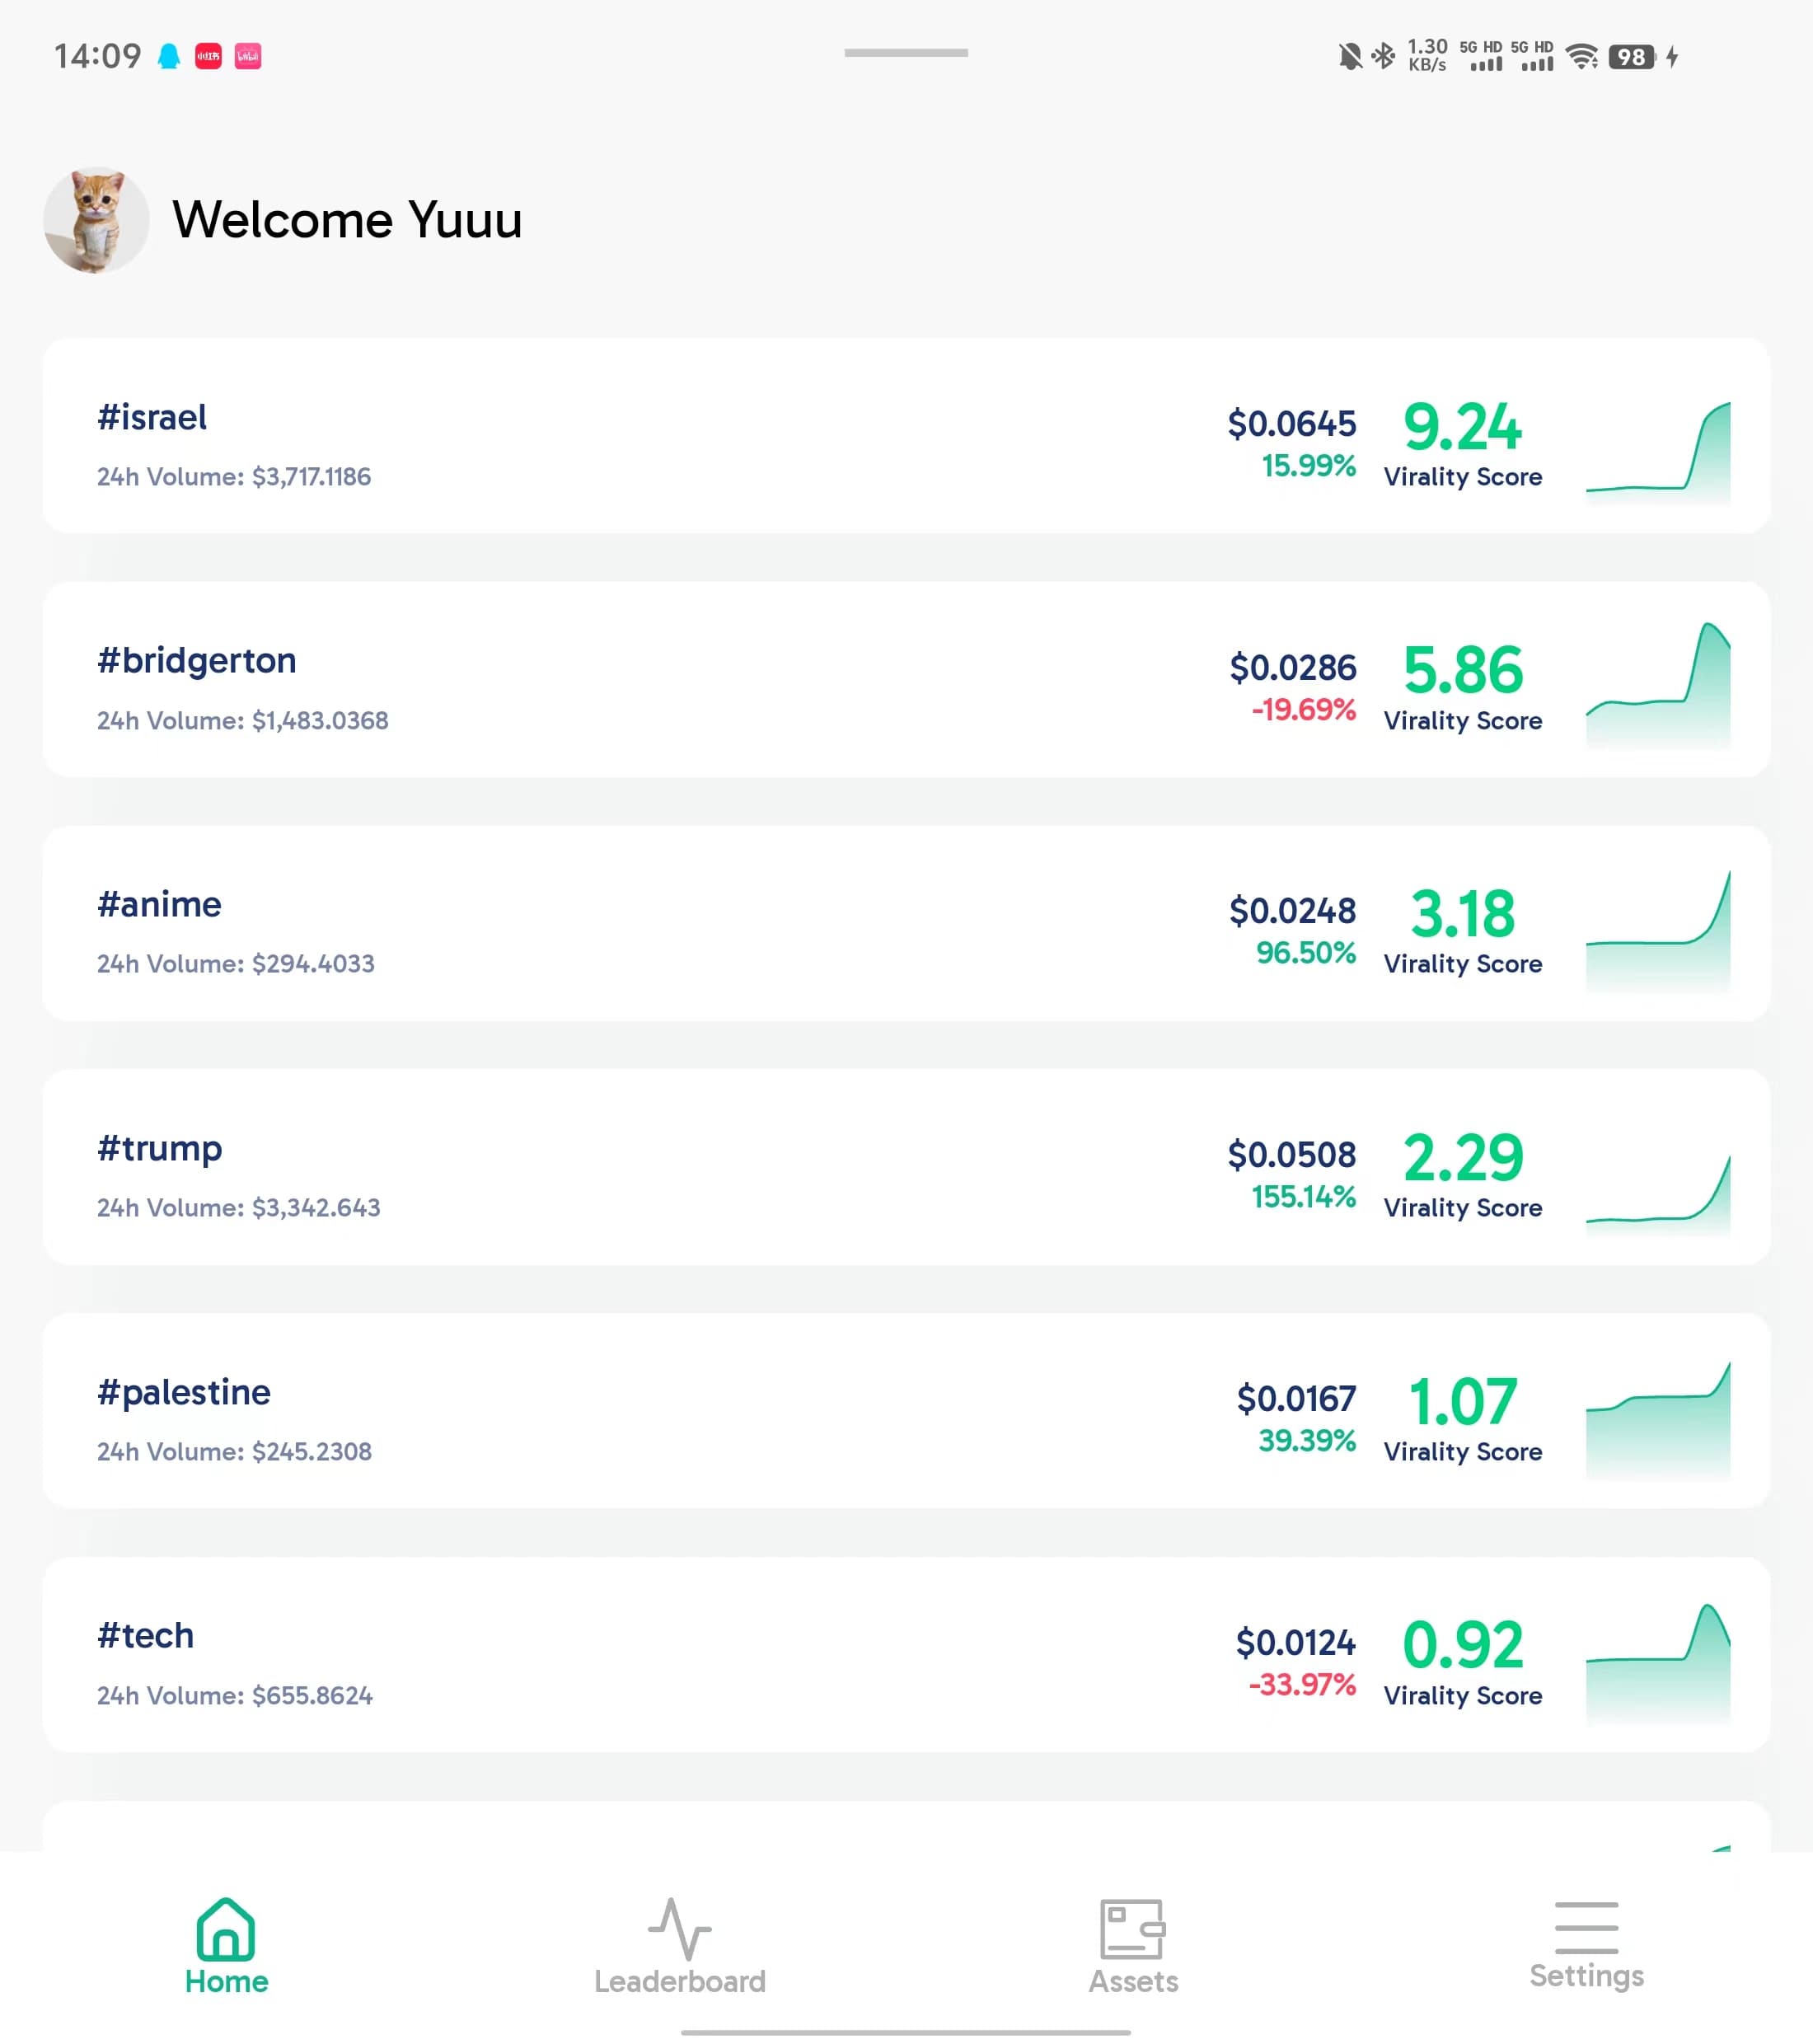Tap the Home house icon

click(226, 1928)
